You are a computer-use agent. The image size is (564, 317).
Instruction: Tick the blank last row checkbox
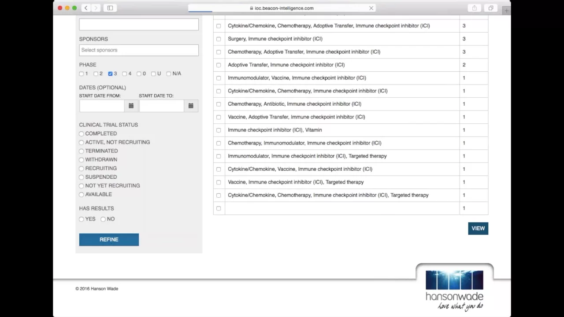click(219, 208)
